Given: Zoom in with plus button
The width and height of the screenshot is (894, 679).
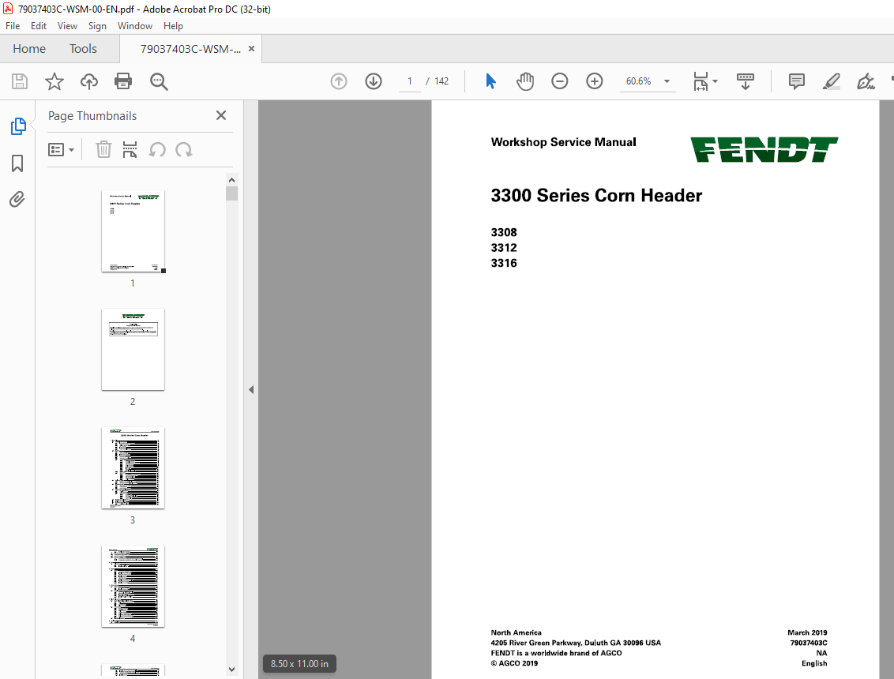Looking at the screenshot, I should tap(594, 81).
